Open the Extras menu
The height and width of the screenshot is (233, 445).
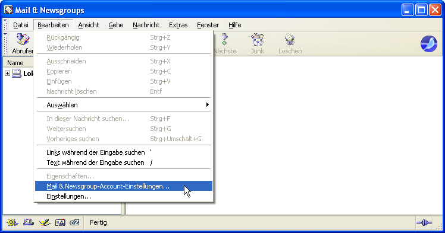click(x=178, y=25)
